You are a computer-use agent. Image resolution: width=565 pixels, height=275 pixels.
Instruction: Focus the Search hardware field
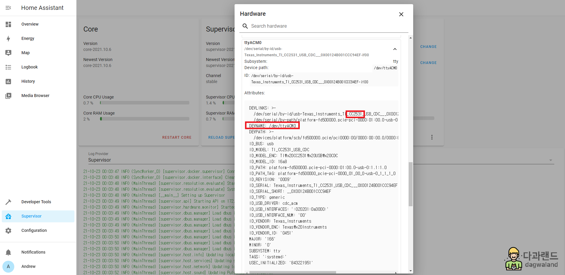click(x=324, y=26)
